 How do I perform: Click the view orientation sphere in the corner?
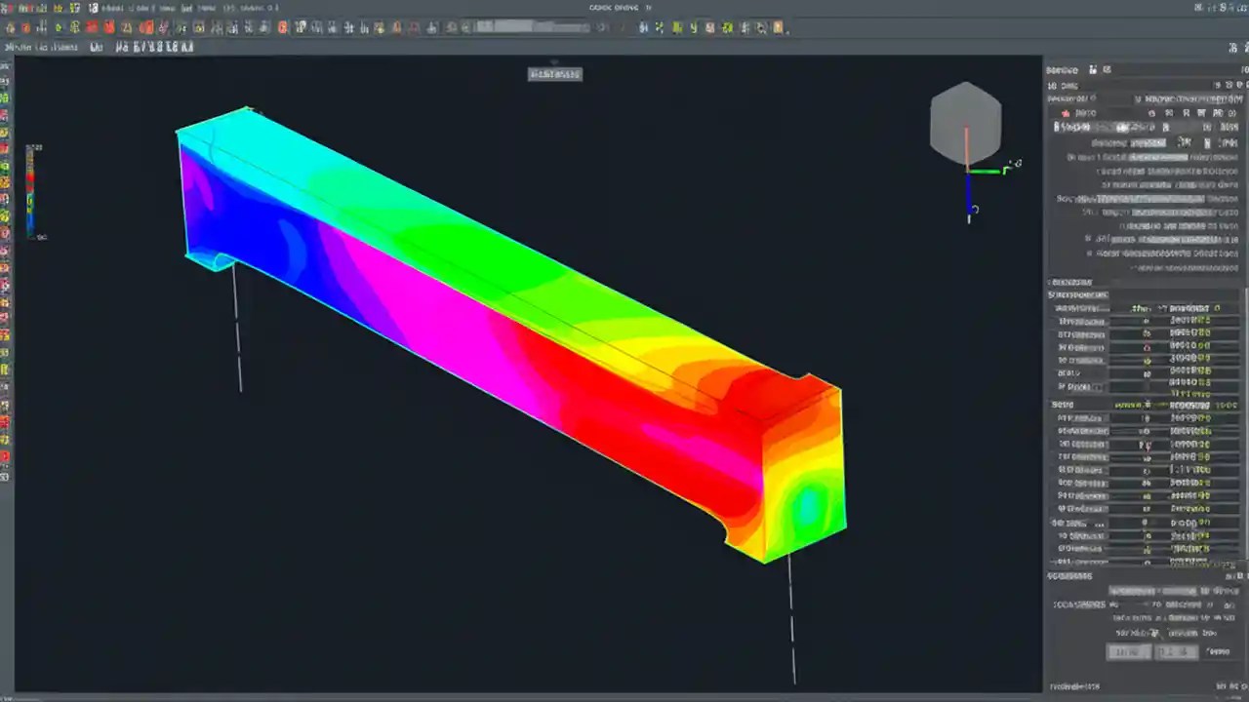[965, 124]
